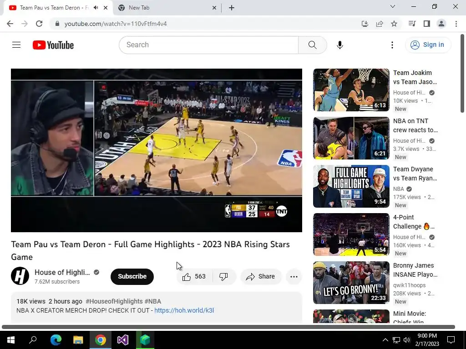Image resolution: width=466 pixels, height=349 pixels.
Task: Mute the tab via speaker icon
Action: (96, 8)
